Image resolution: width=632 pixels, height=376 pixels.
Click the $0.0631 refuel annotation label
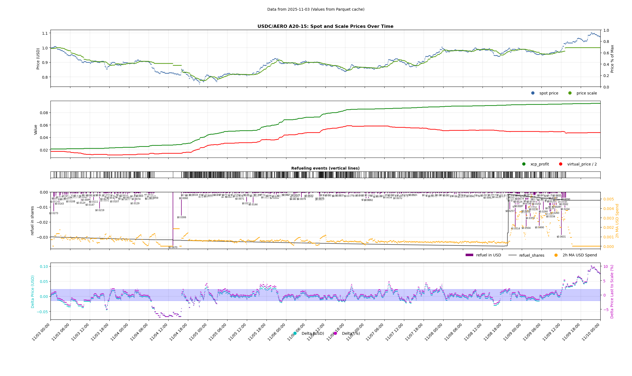tap(561, 237)
